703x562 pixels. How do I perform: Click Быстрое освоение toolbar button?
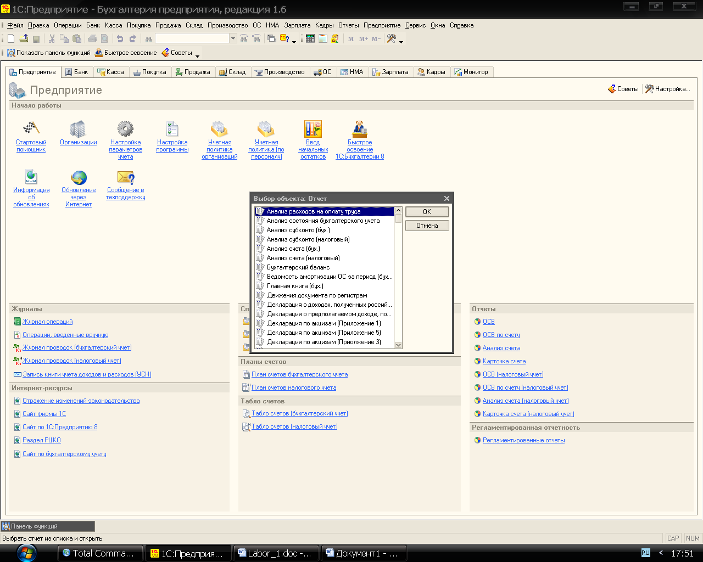click(x=126, y=53)
